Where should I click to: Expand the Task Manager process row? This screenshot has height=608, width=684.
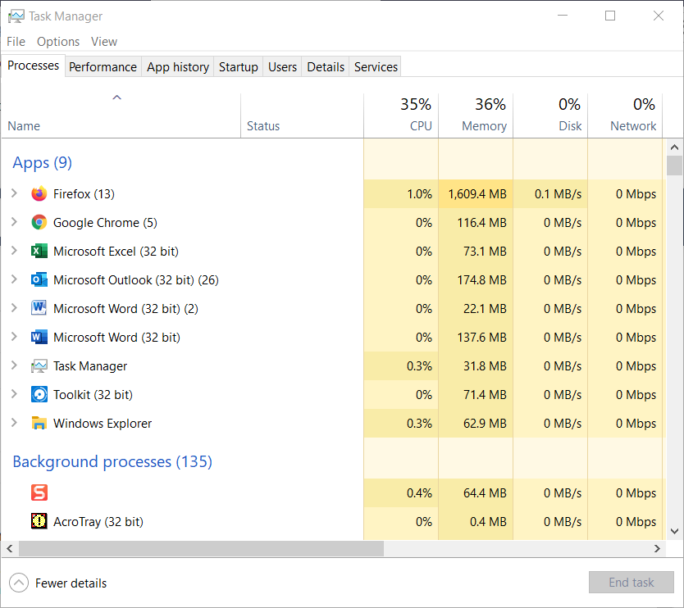click(x=14, y=365)
